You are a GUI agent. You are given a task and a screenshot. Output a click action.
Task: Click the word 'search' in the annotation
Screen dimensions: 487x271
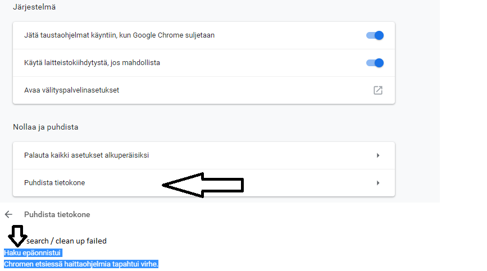(x=38, y=241)
